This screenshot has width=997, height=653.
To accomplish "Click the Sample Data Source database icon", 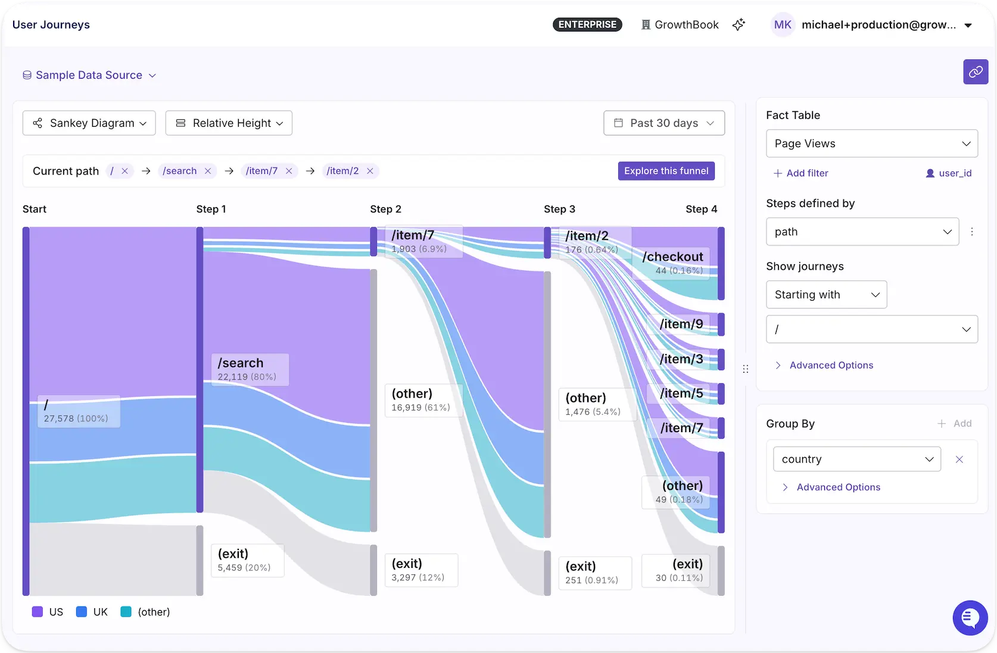I will pos(27,75).
